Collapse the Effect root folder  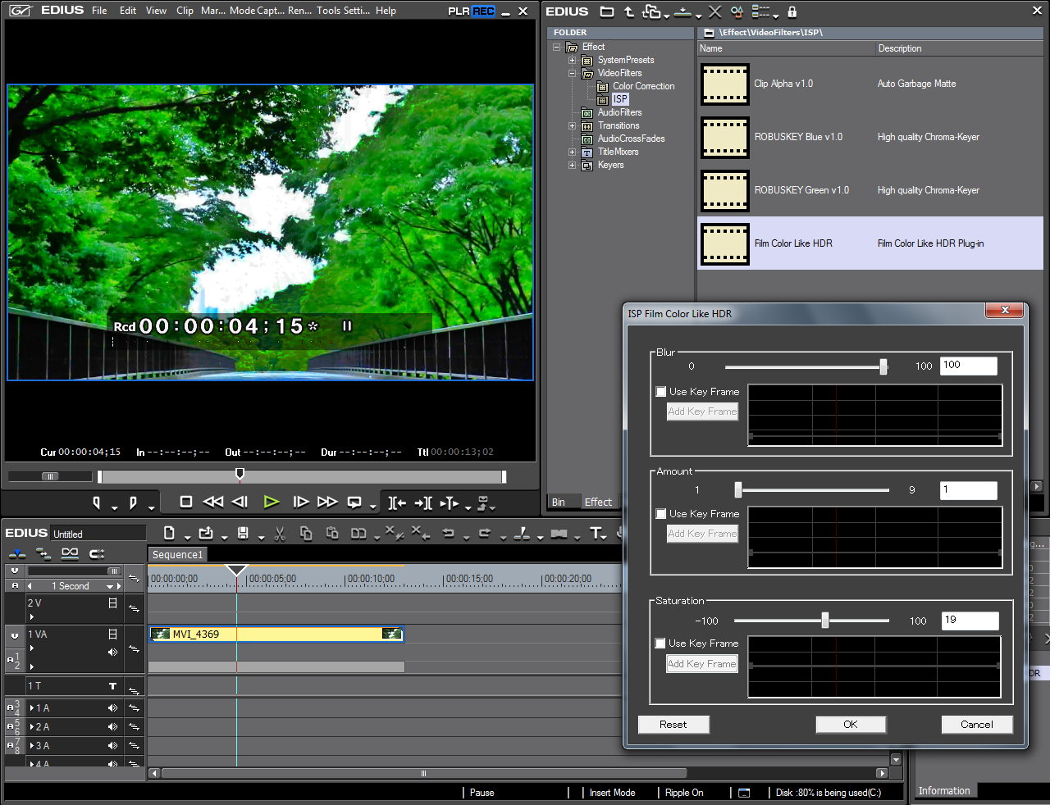(557, 47)
